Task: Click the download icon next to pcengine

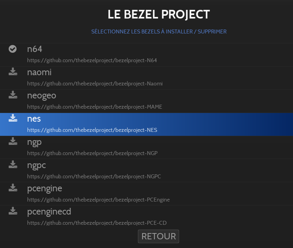Action: [x=13, y=188]
